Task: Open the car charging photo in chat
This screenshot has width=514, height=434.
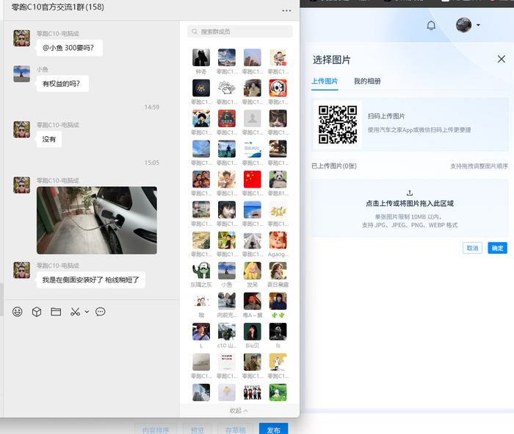Action: click(96, 220)
